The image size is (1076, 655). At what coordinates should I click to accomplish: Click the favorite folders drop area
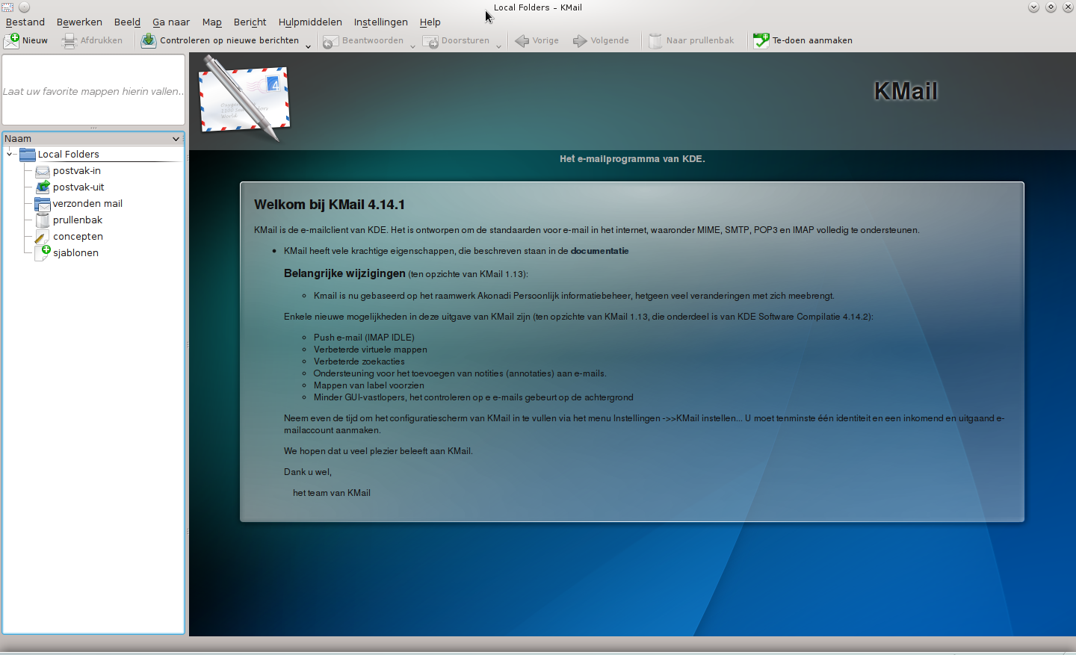pyautogui.click(x=93, y=91)
